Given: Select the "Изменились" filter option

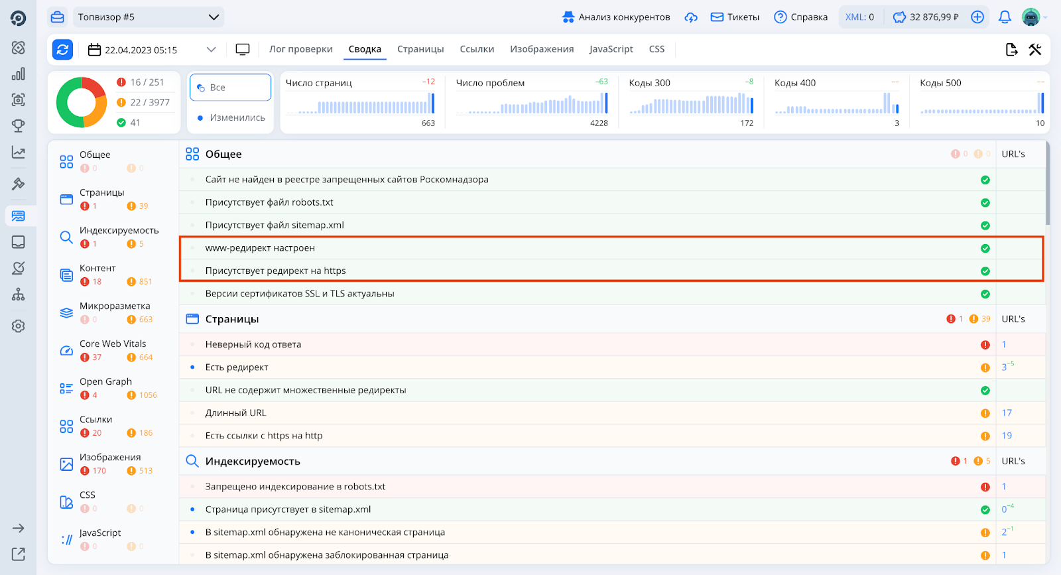Looking at the screenshot, I should click(230, 118).
